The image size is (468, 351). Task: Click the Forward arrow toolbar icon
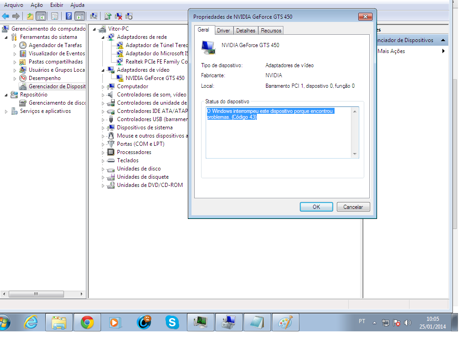click(x=16, y=16)
